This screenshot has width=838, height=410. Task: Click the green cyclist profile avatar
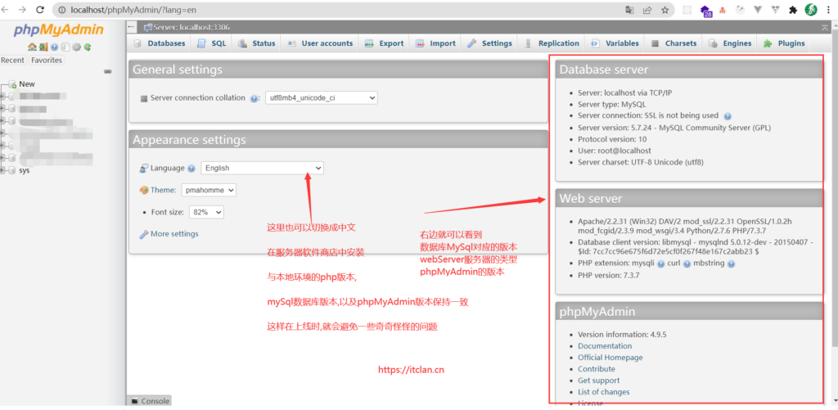[811, 10]
